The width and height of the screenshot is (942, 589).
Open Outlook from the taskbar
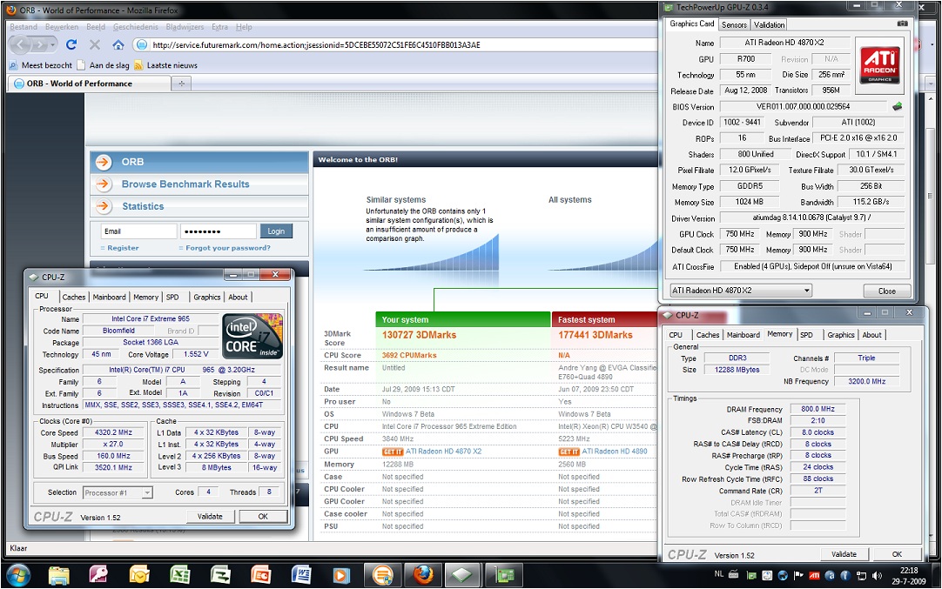pyautogui.click(x=139, y=576)
